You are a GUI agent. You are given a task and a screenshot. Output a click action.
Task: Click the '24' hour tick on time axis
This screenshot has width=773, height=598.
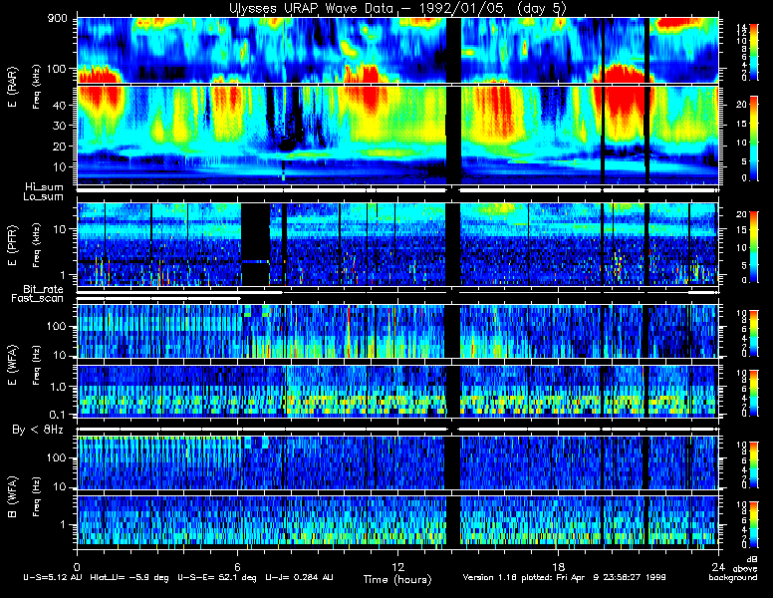(718, 566)
